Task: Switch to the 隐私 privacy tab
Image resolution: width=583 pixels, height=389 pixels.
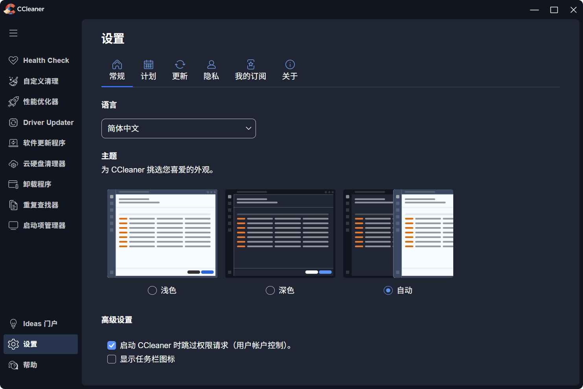Action: coord(211,70)
